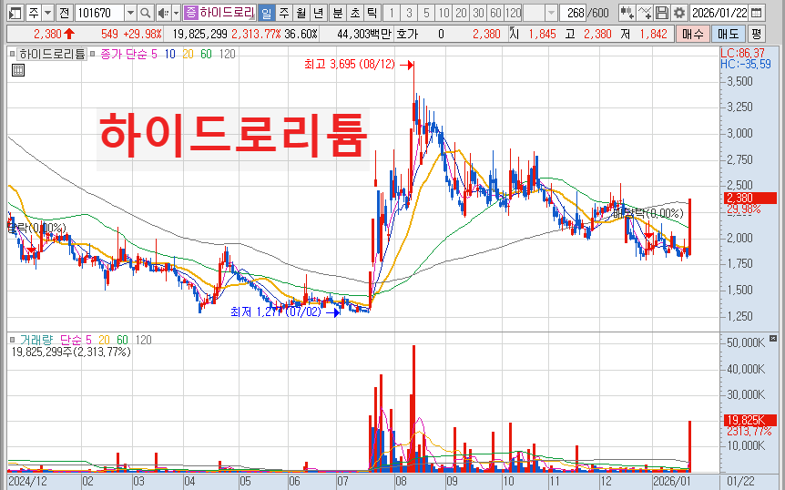Click the current price tag 2,380 on axis
The height and width of the screenshot is (490, 785).
coord(750,198)
